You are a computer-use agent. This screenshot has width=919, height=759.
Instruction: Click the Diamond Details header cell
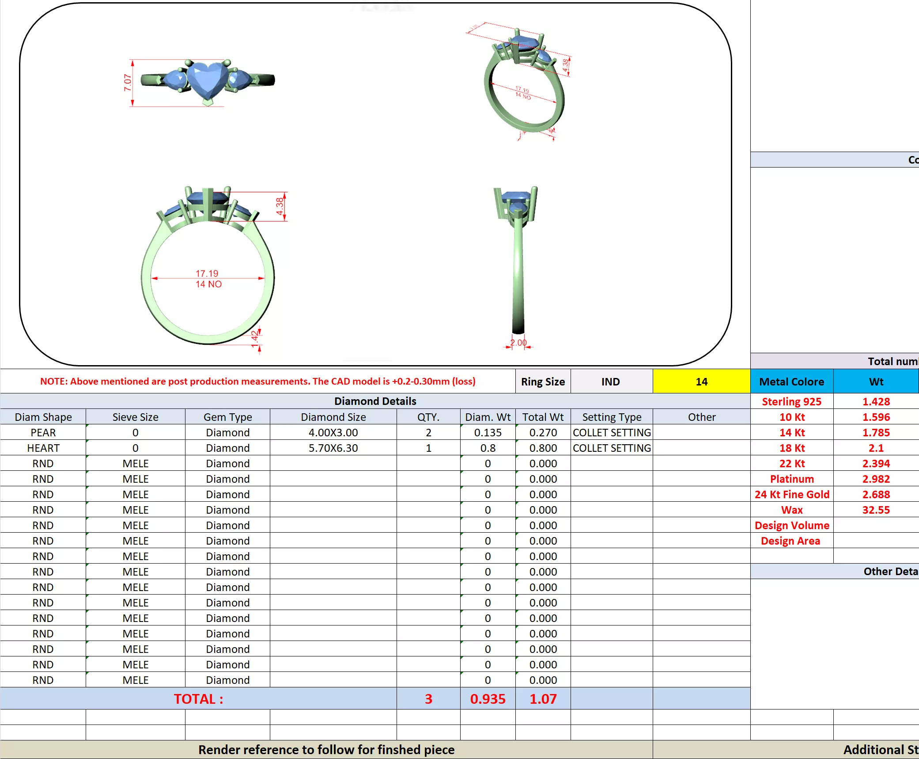point(375,401)
